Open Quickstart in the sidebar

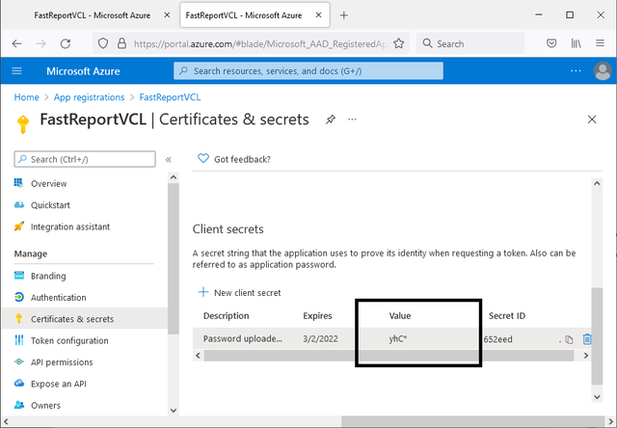tap(50, 205)
